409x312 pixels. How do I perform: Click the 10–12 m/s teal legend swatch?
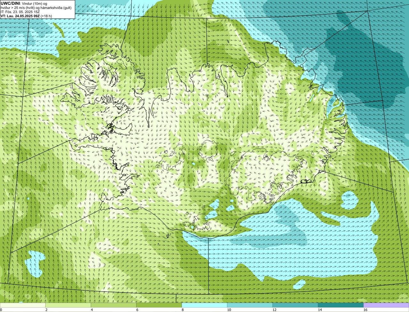pyautogui.click(x=250, y=305)
